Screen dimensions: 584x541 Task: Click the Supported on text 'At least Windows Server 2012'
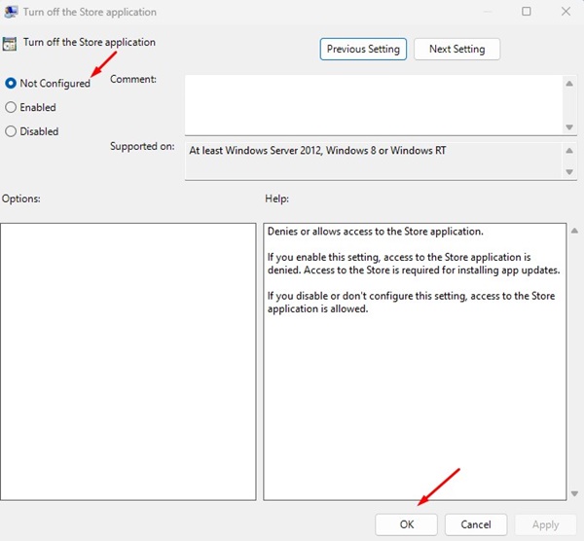click(x=317, y=151)
